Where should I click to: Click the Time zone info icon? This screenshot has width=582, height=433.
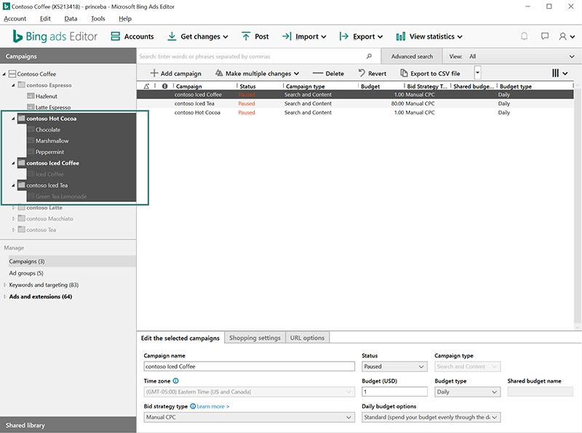[175, 381]
